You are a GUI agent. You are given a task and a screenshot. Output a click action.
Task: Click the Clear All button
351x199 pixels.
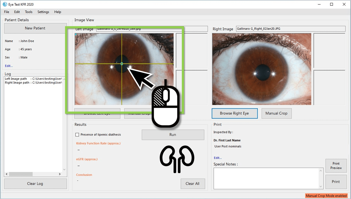(x=193, y=184)
